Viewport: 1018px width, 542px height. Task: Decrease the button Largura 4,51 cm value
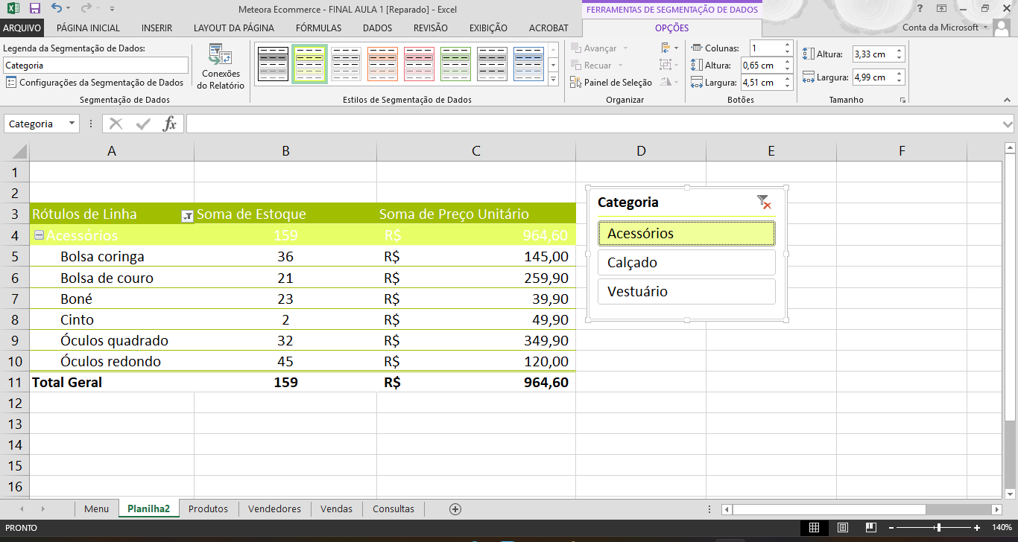[x=788, y=86]
